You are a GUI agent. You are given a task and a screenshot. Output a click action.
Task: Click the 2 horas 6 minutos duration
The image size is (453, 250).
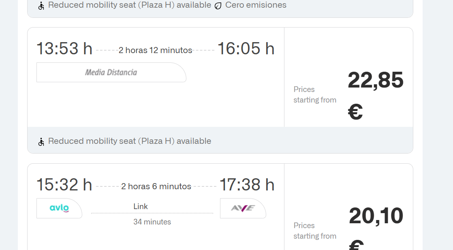156,186
